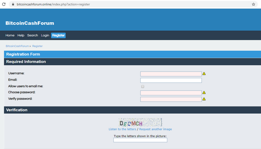This screenshot has width=261, height=149.
Task: Click the captcha verification image
Action: coord(140,123)
